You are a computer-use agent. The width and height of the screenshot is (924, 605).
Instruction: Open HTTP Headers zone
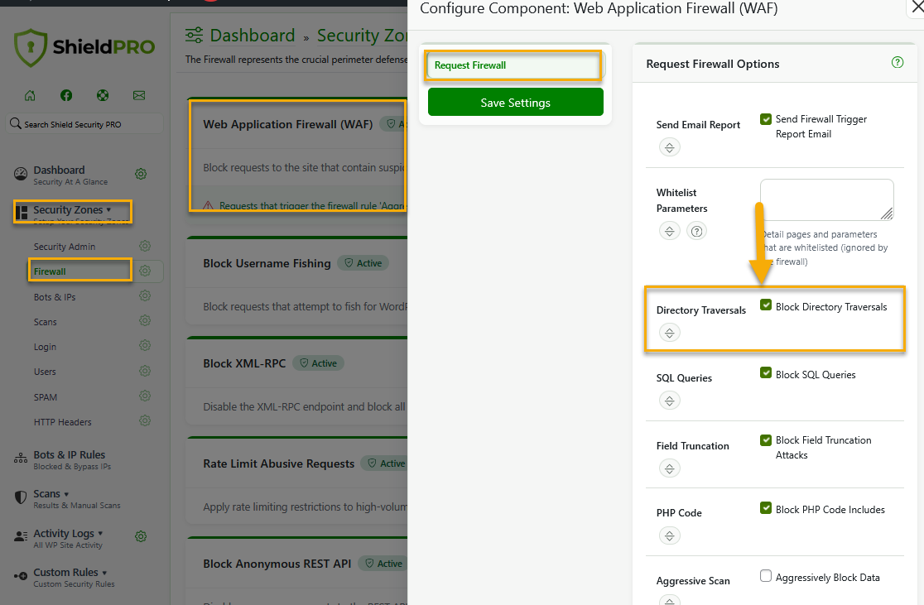click(x=62, y=422)
